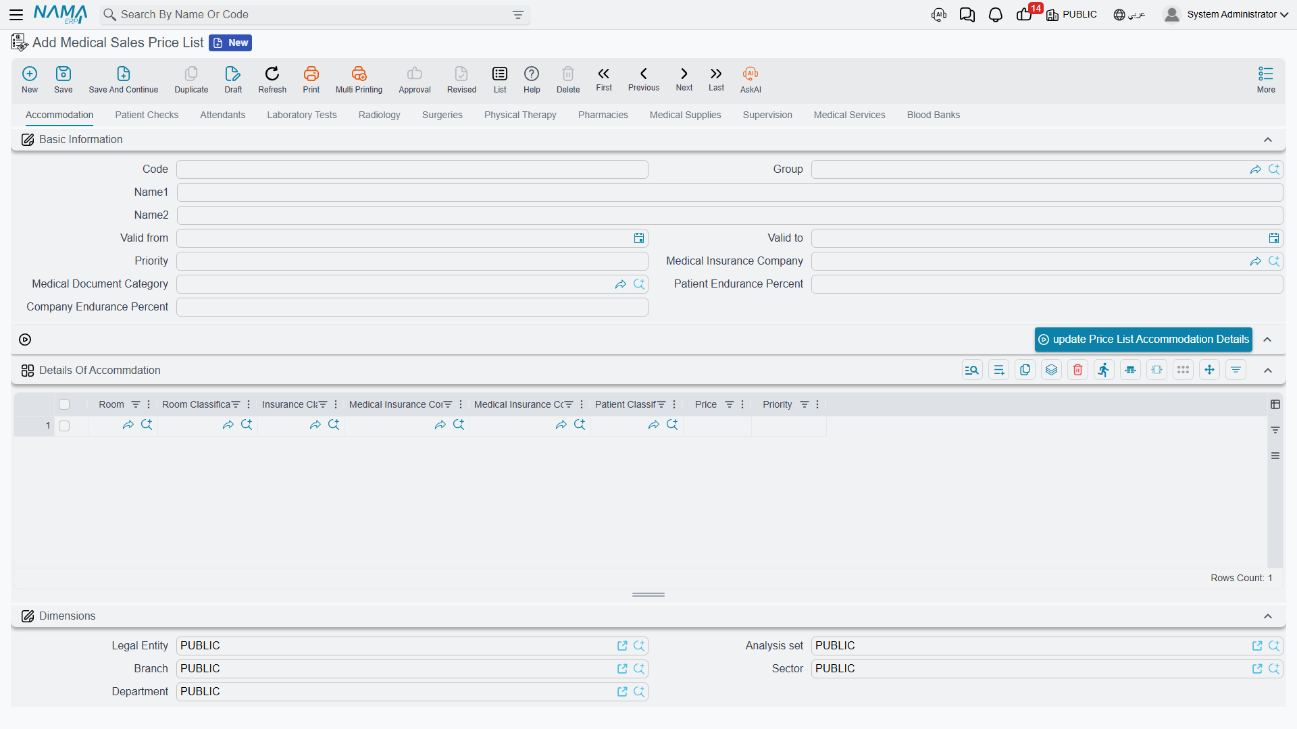Open chat messages icon
The height and width of the screenshot is (729, 1297).
pos(967,14)
